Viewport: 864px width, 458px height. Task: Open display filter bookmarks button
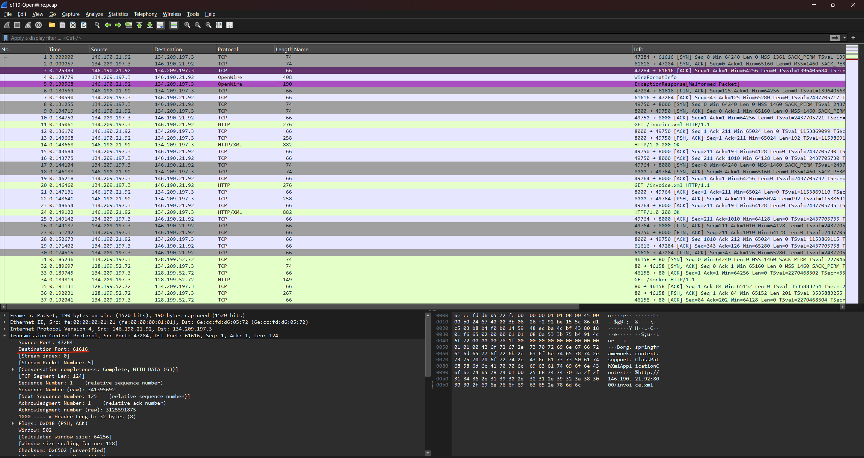5,38
